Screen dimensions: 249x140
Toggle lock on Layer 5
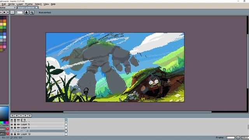click(15, 124)
